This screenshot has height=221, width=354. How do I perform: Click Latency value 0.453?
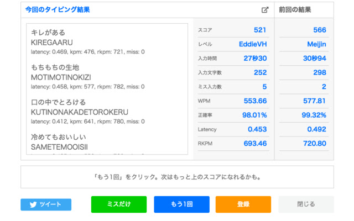(x=257, y=129)
